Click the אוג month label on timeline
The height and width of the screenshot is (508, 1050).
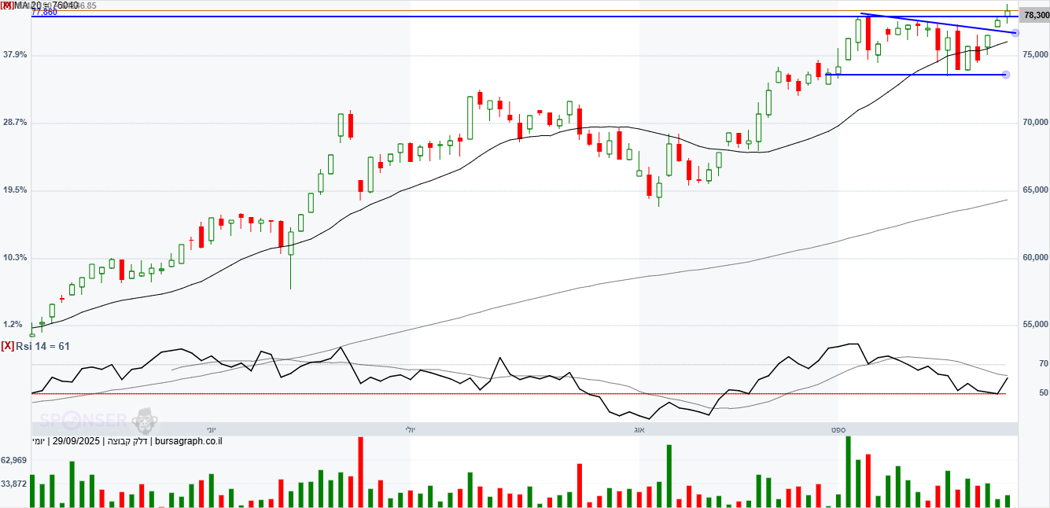click(639, 429)
